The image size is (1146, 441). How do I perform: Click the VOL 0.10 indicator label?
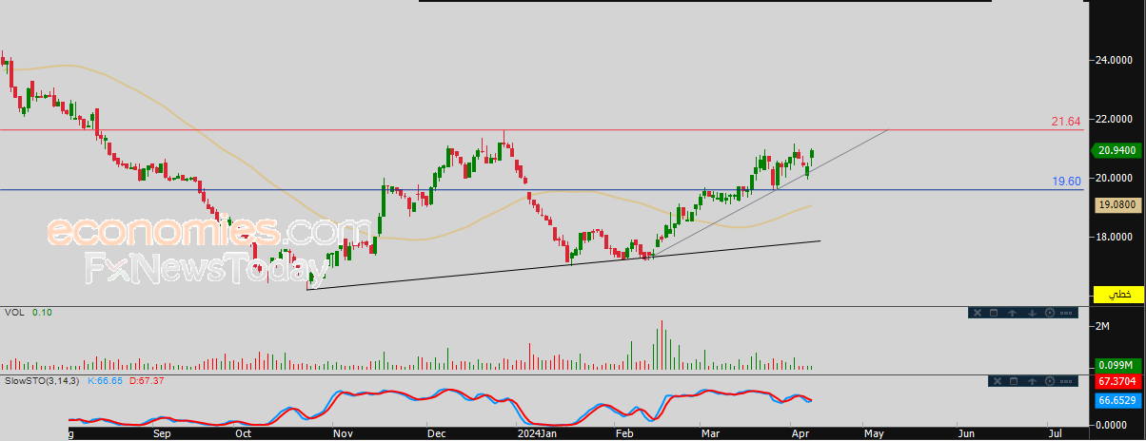pyautogui.click(x=28, y=313)
